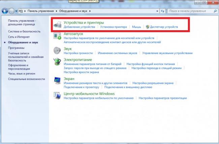Click Запрос пароля при выходе из спящего режима

pos(95,68)
